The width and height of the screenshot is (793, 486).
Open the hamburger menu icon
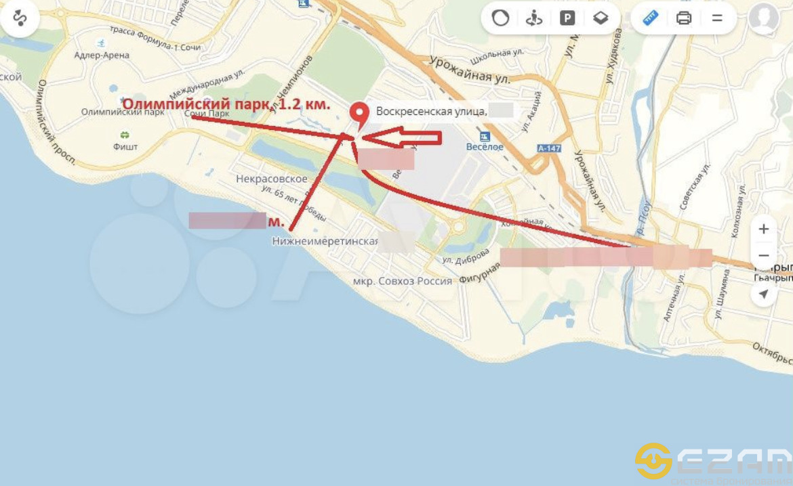(717, 18)
